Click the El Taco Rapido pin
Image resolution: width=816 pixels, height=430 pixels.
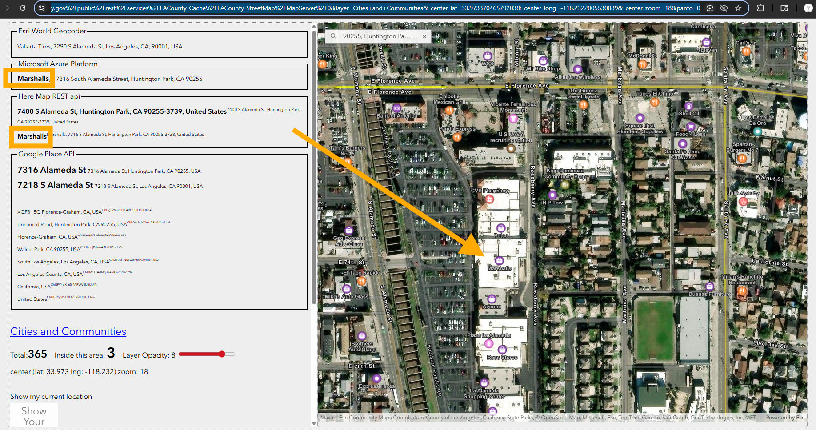click(x=362, y=281)
